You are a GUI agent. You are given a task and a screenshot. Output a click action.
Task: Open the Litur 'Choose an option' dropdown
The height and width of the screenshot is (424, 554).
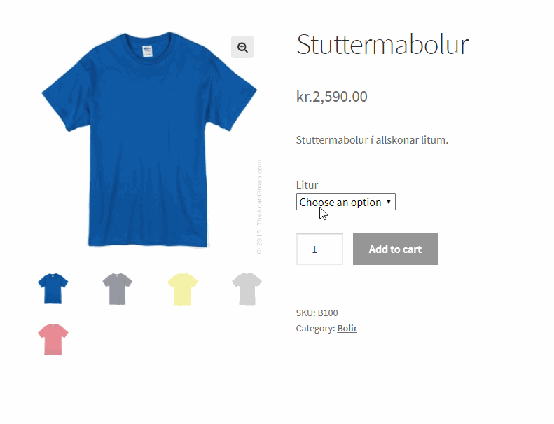pos(345,202)
